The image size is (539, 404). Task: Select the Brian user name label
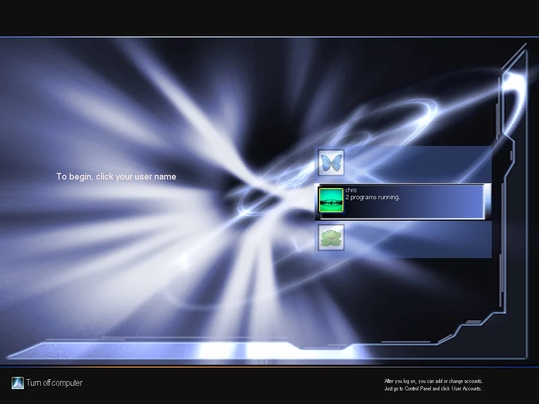tap(351, 153)
